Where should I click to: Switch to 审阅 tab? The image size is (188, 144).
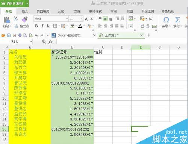(114, 12)
